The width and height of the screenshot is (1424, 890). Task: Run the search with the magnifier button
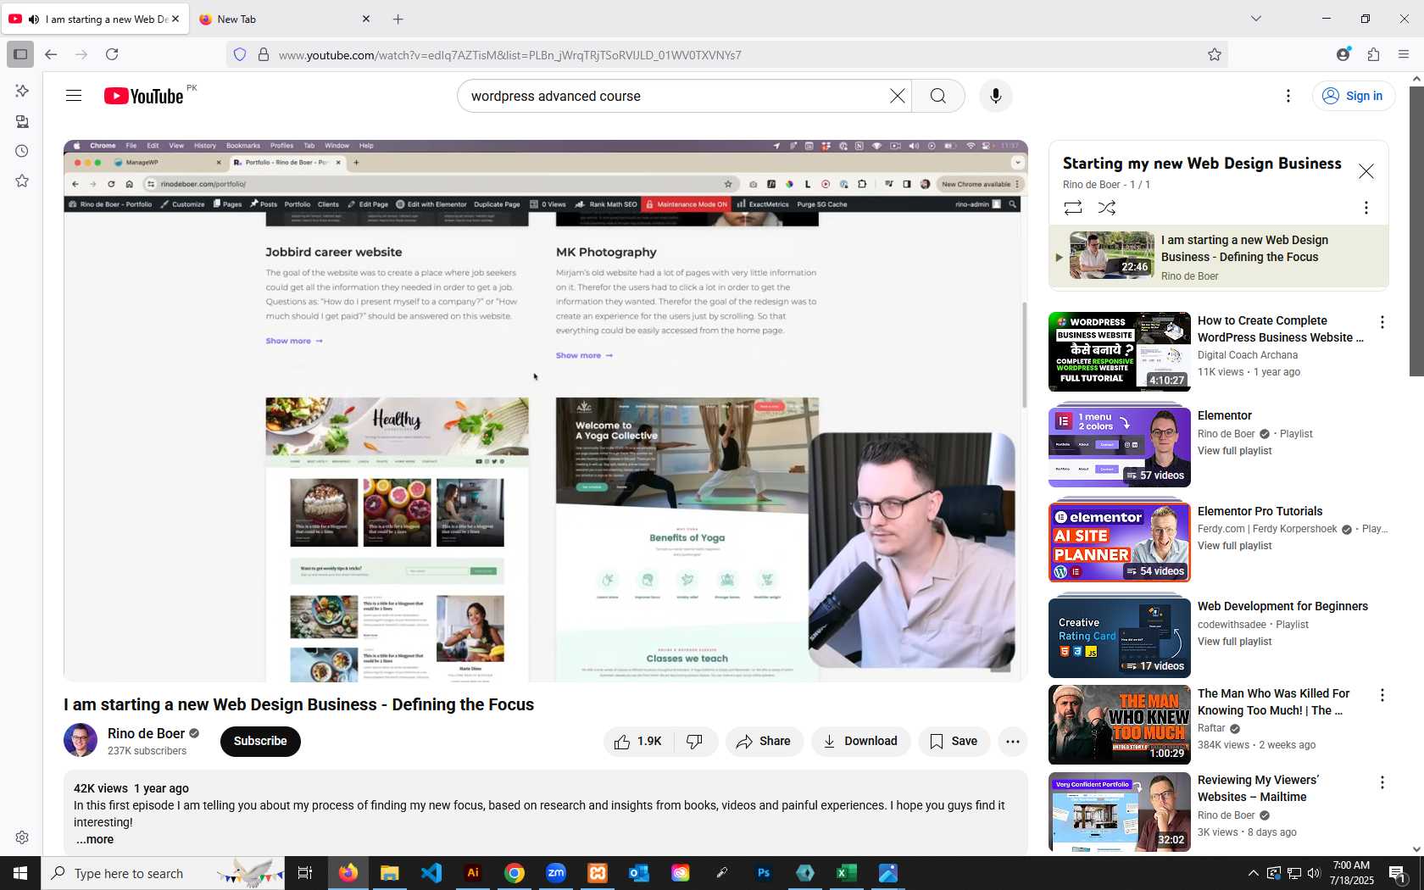938,96
